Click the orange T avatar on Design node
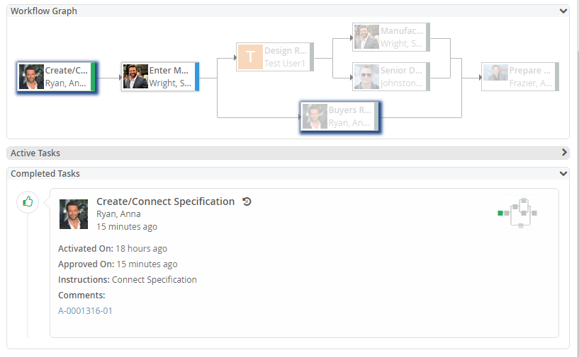579x357 pixels. [249, 57]
